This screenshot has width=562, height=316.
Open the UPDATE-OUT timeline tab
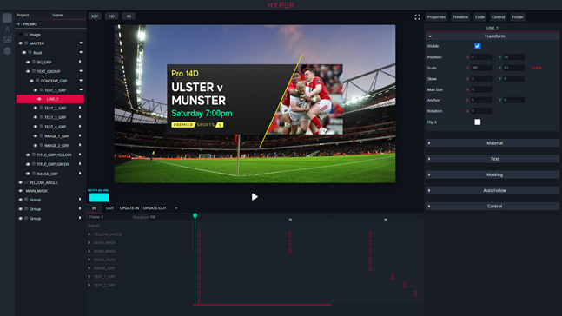[155, 208]
